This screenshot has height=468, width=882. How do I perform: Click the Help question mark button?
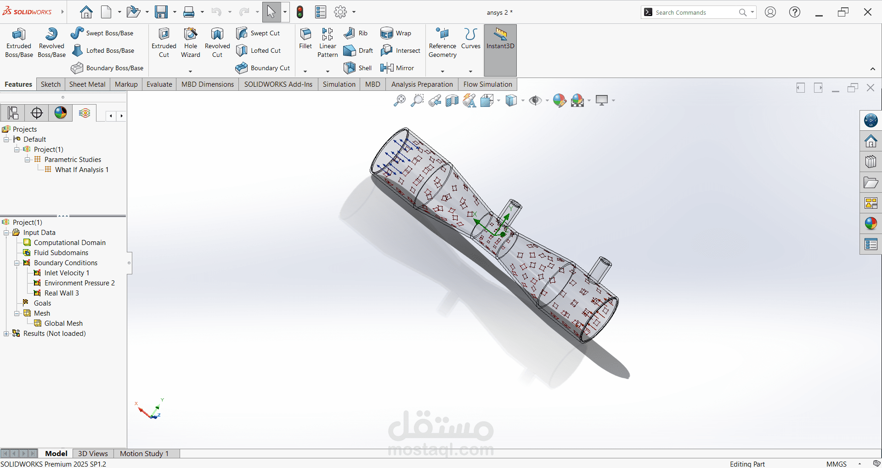(795, 12)
